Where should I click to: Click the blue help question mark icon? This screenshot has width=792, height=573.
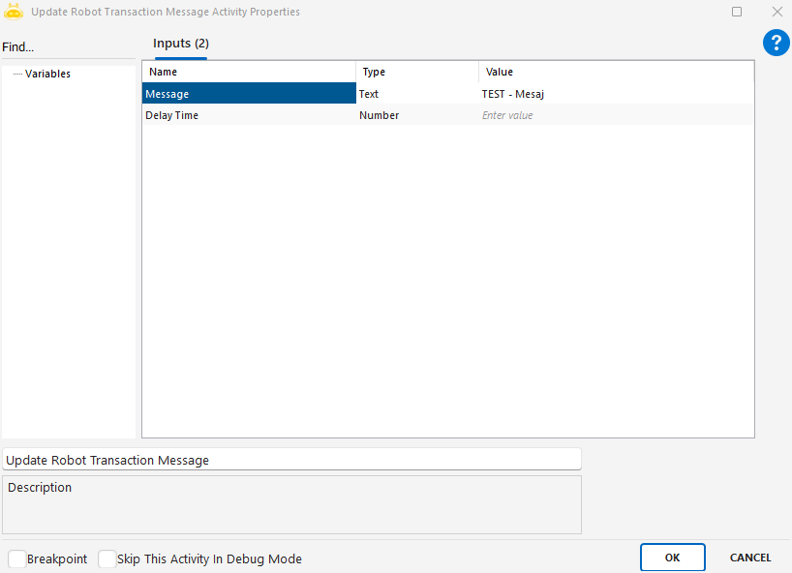click(776, 43)
